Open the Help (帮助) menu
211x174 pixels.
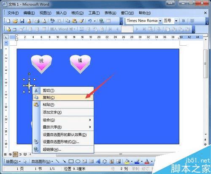pyautogui.click(x=145, y=13)
